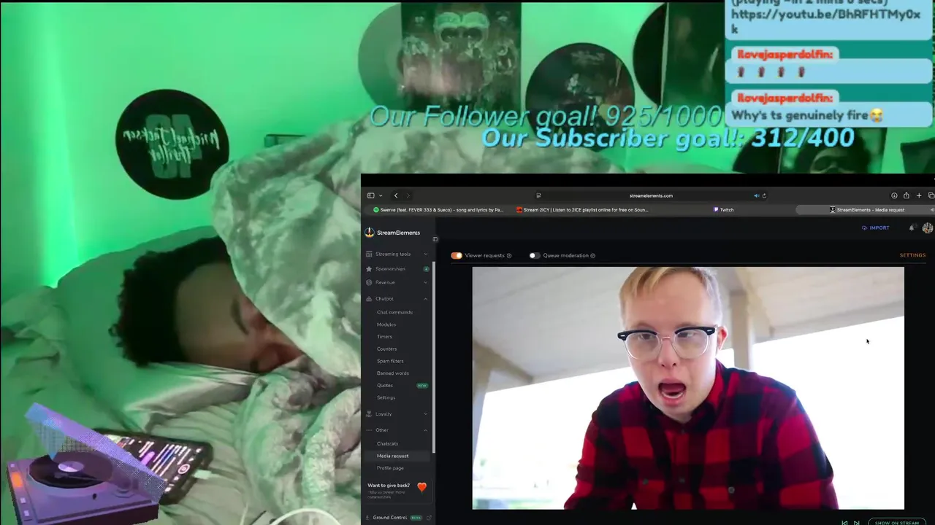Open Profile page sidebar item
The image size is (935, 525).
(x=390, y=468)
